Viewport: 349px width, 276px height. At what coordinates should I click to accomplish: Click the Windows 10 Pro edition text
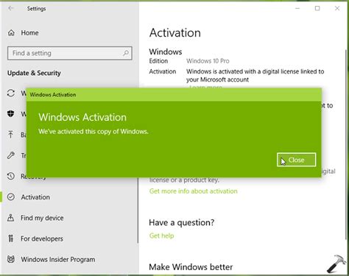[208, 61]
